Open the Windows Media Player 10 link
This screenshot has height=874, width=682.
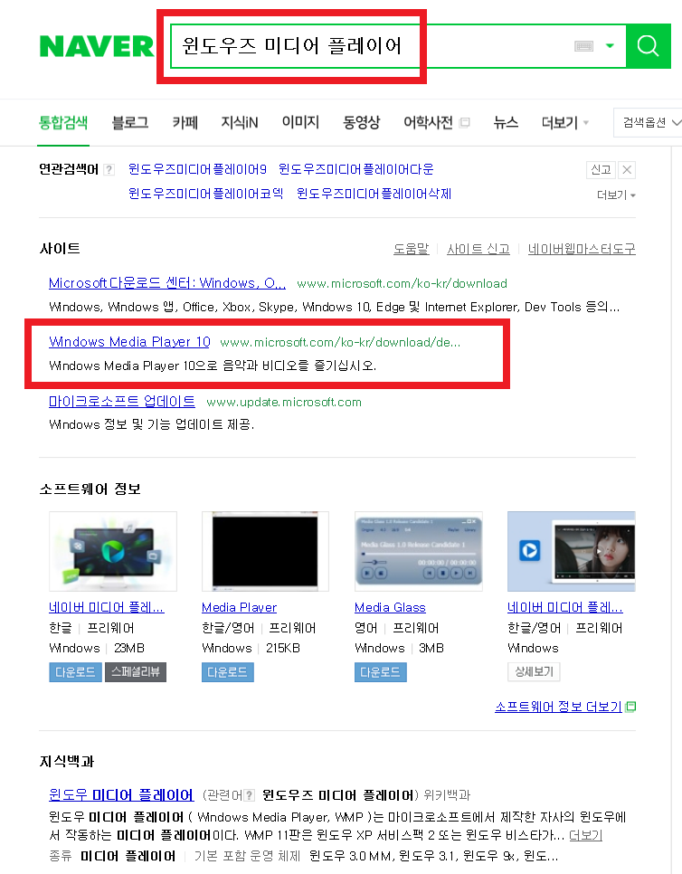pyautogui.click(x=130, y=342)
